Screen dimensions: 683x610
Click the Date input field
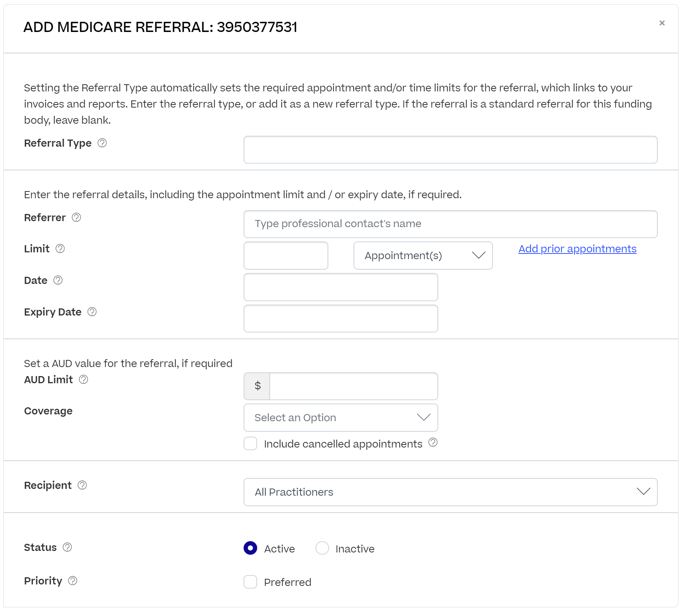[341, 287]
